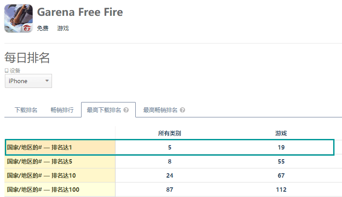Image resolution: width=342 pixels, height=197 pixels.
Task: Click the 游戏 category link under the title
Action: coord(63,29)
